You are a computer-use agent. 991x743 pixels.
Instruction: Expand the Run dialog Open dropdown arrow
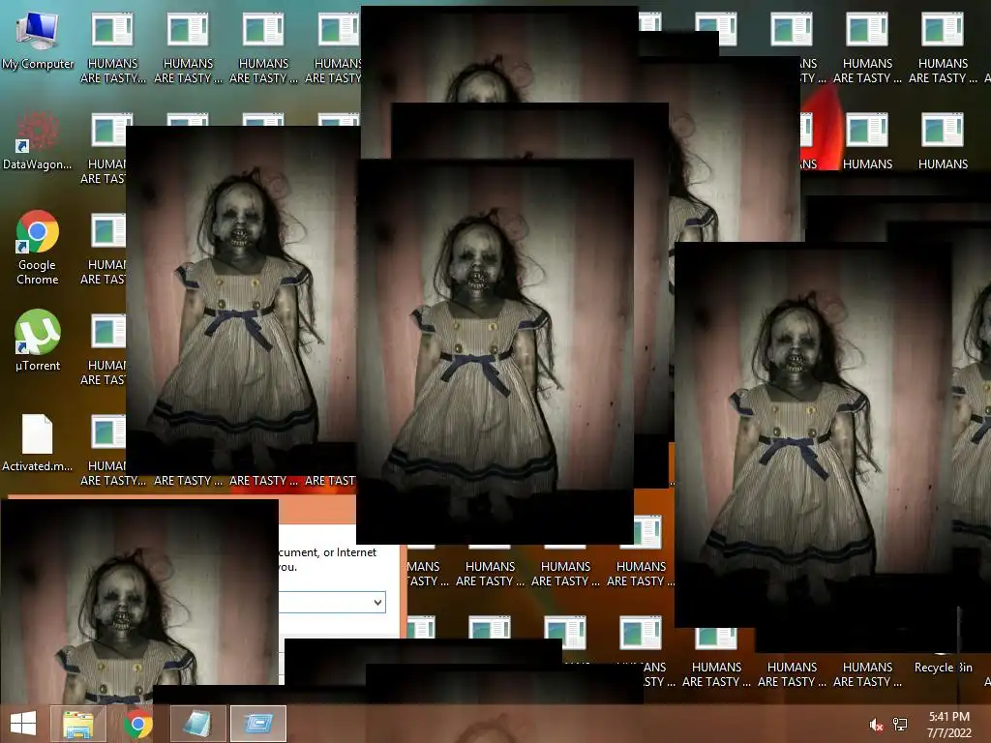click(377, 602)
